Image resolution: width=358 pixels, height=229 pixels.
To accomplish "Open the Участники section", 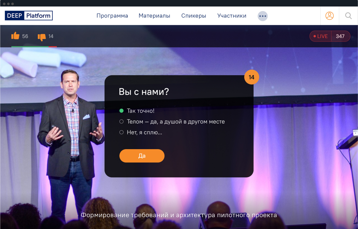I will click(x=232, y=16).
